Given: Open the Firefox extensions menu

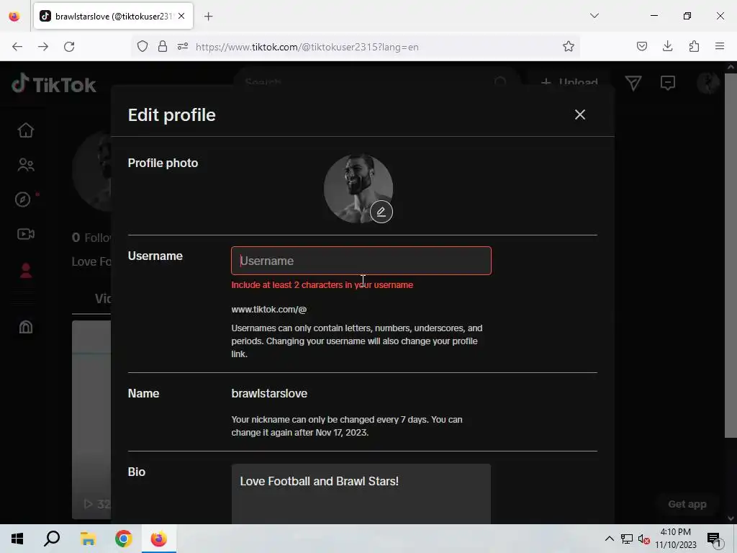Looking at the screenshot, I should point(694,47).
